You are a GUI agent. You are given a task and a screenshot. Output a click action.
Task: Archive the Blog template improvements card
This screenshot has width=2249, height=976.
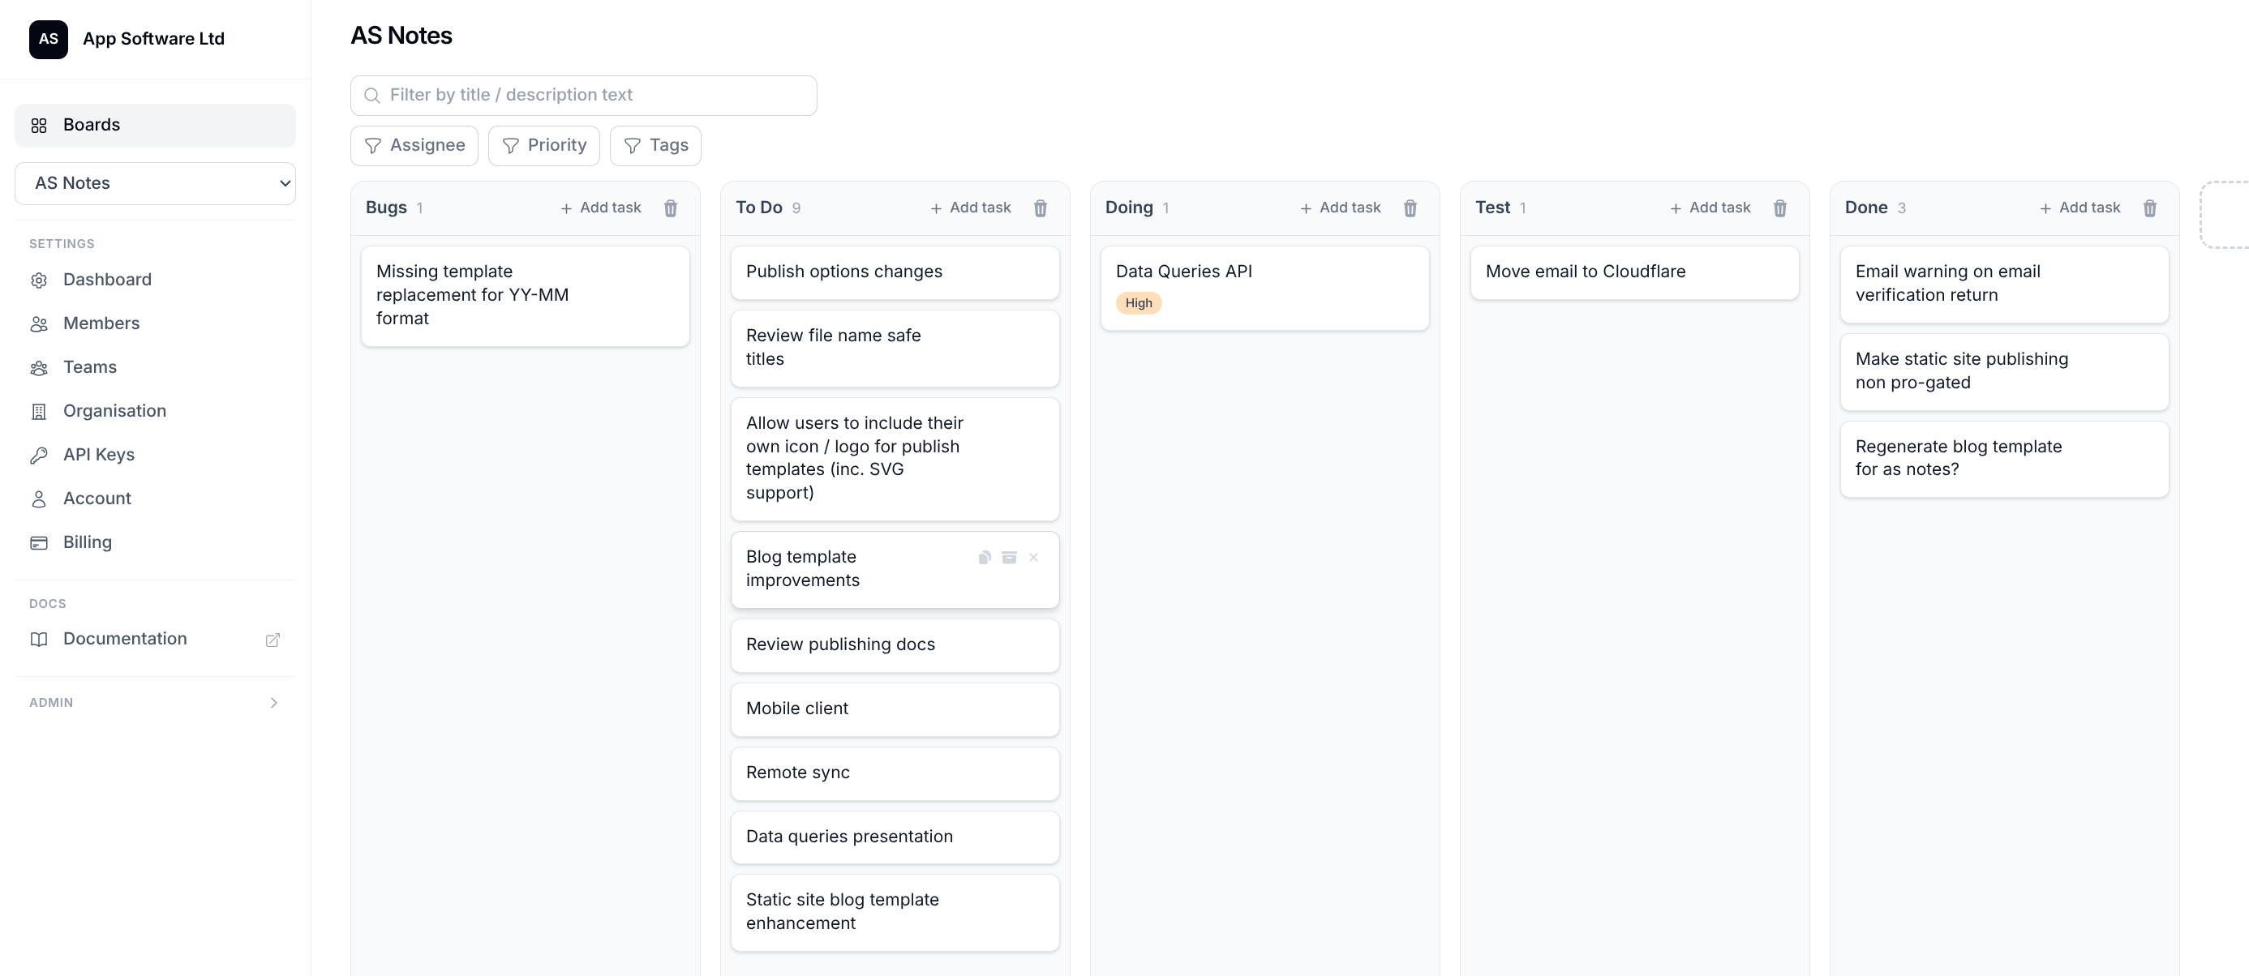[1008, 557]
